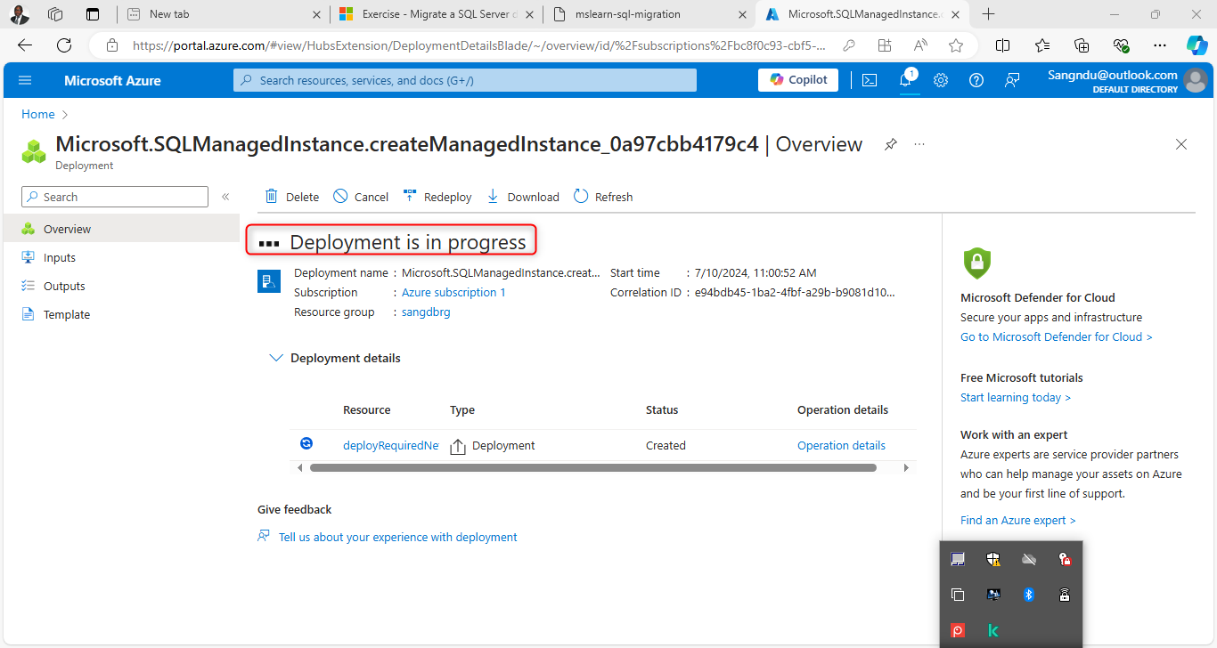Viewport: 1217px width, 648px height.
Task: Click the Copilot button
Action: (x=798, y=79)
